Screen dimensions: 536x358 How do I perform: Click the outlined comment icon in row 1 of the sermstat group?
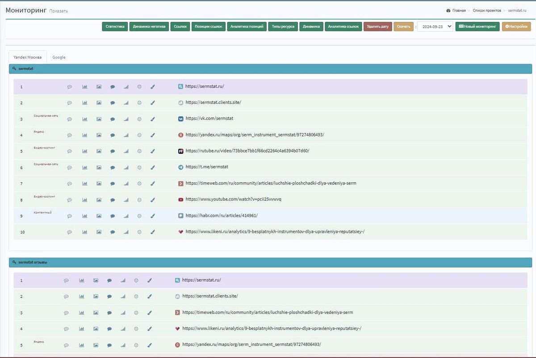point(70,87)
